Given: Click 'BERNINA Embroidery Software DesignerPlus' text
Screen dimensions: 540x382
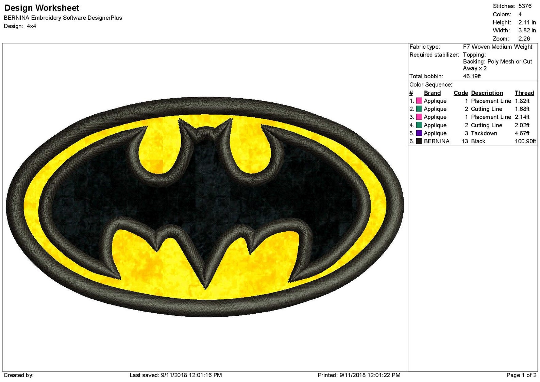Looking at the screenshot, I should (63, 18).
